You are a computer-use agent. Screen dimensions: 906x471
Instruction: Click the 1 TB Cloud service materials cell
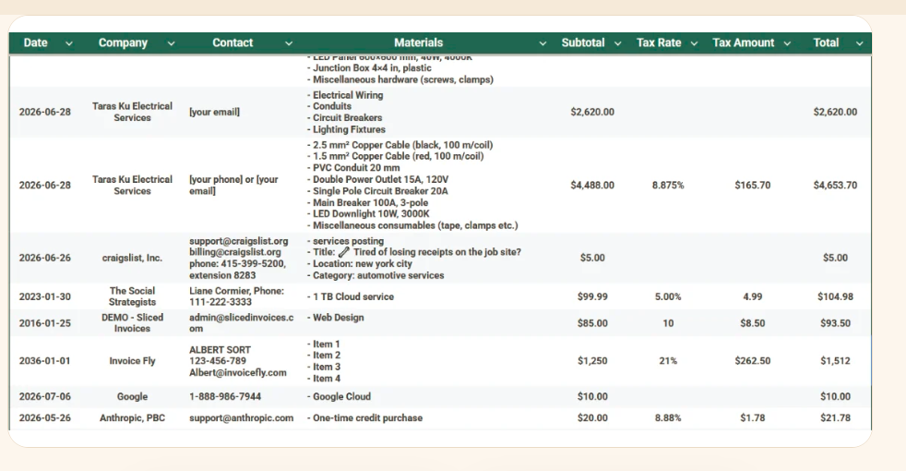pos(351,296)
